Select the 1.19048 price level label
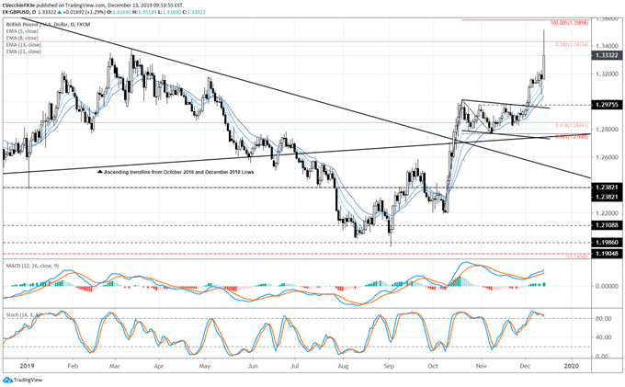625x387 pixels. (x=607, y=254)
